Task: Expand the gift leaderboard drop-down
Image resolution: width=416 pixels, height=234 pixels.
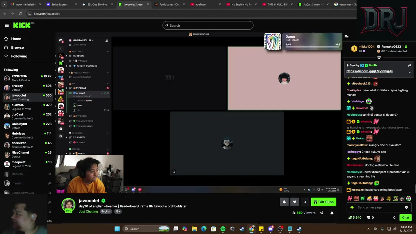Action: click(x=379, y=58)
